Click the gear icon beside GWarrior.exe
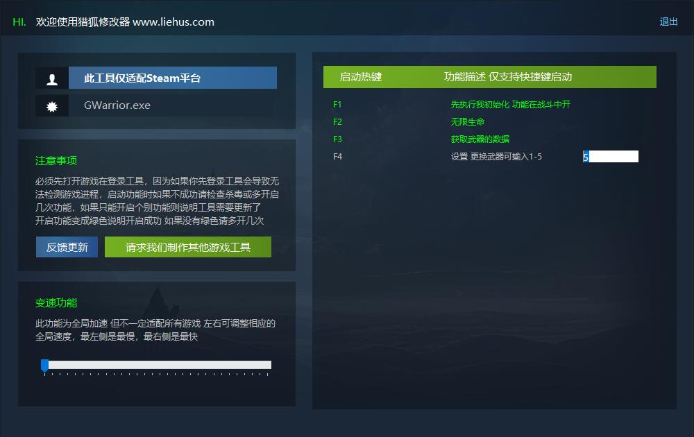The width and height of the screenshot is (694, 437). click(x=52, y=107)
